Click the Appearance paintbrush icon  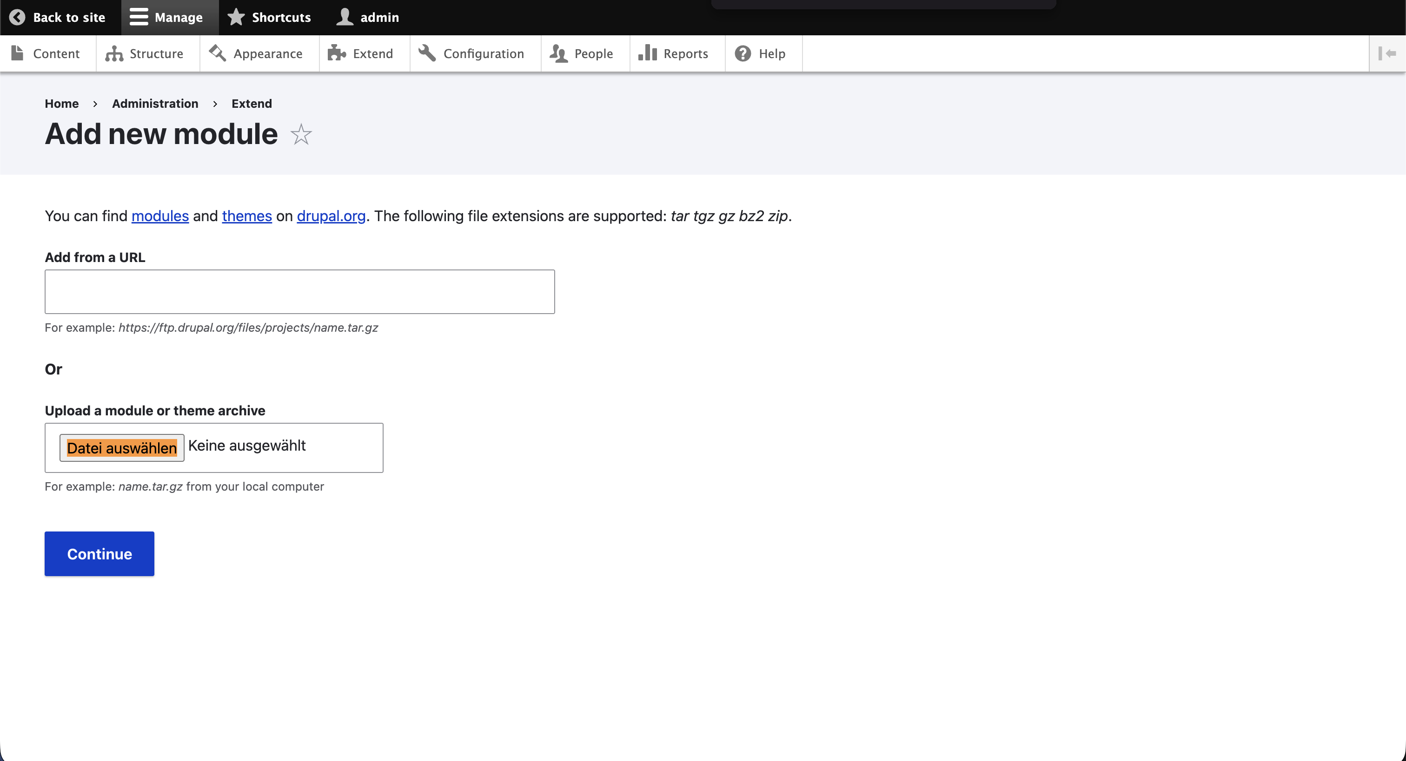pyautogui.click(x=218, y=53)
